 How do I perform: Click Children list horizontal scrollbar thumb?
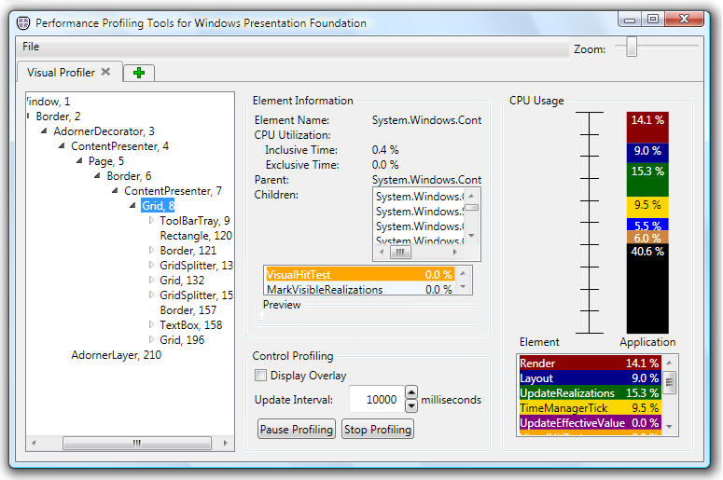click(x=400, y=252)
